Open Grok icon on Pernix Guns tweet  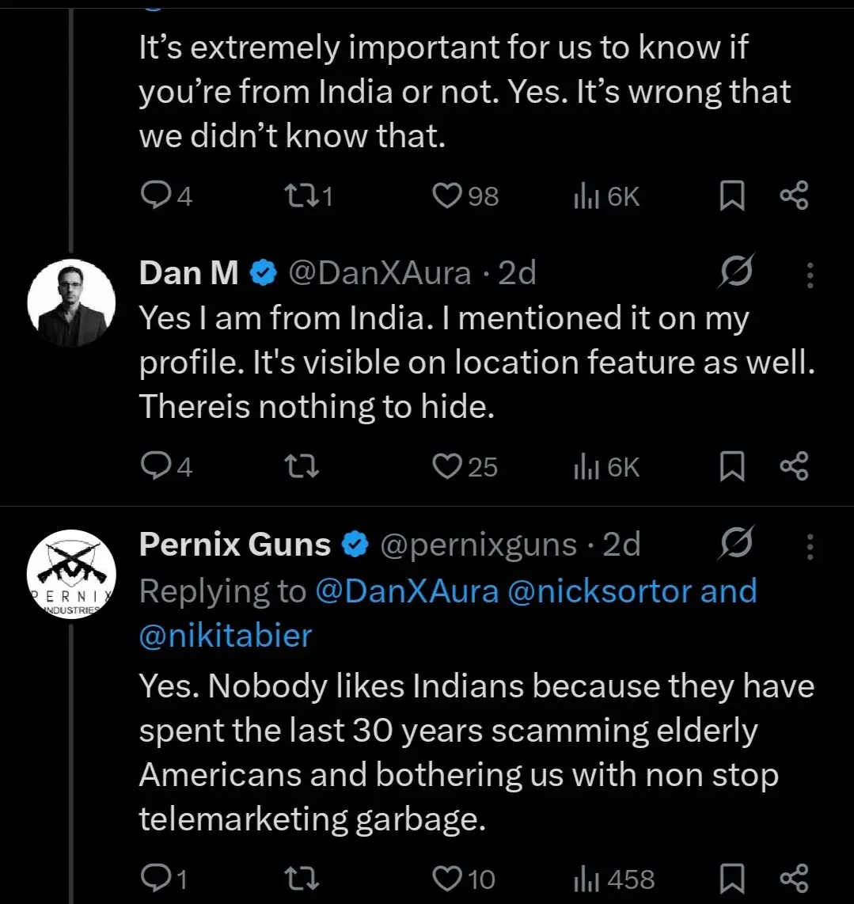click(736, 545)
